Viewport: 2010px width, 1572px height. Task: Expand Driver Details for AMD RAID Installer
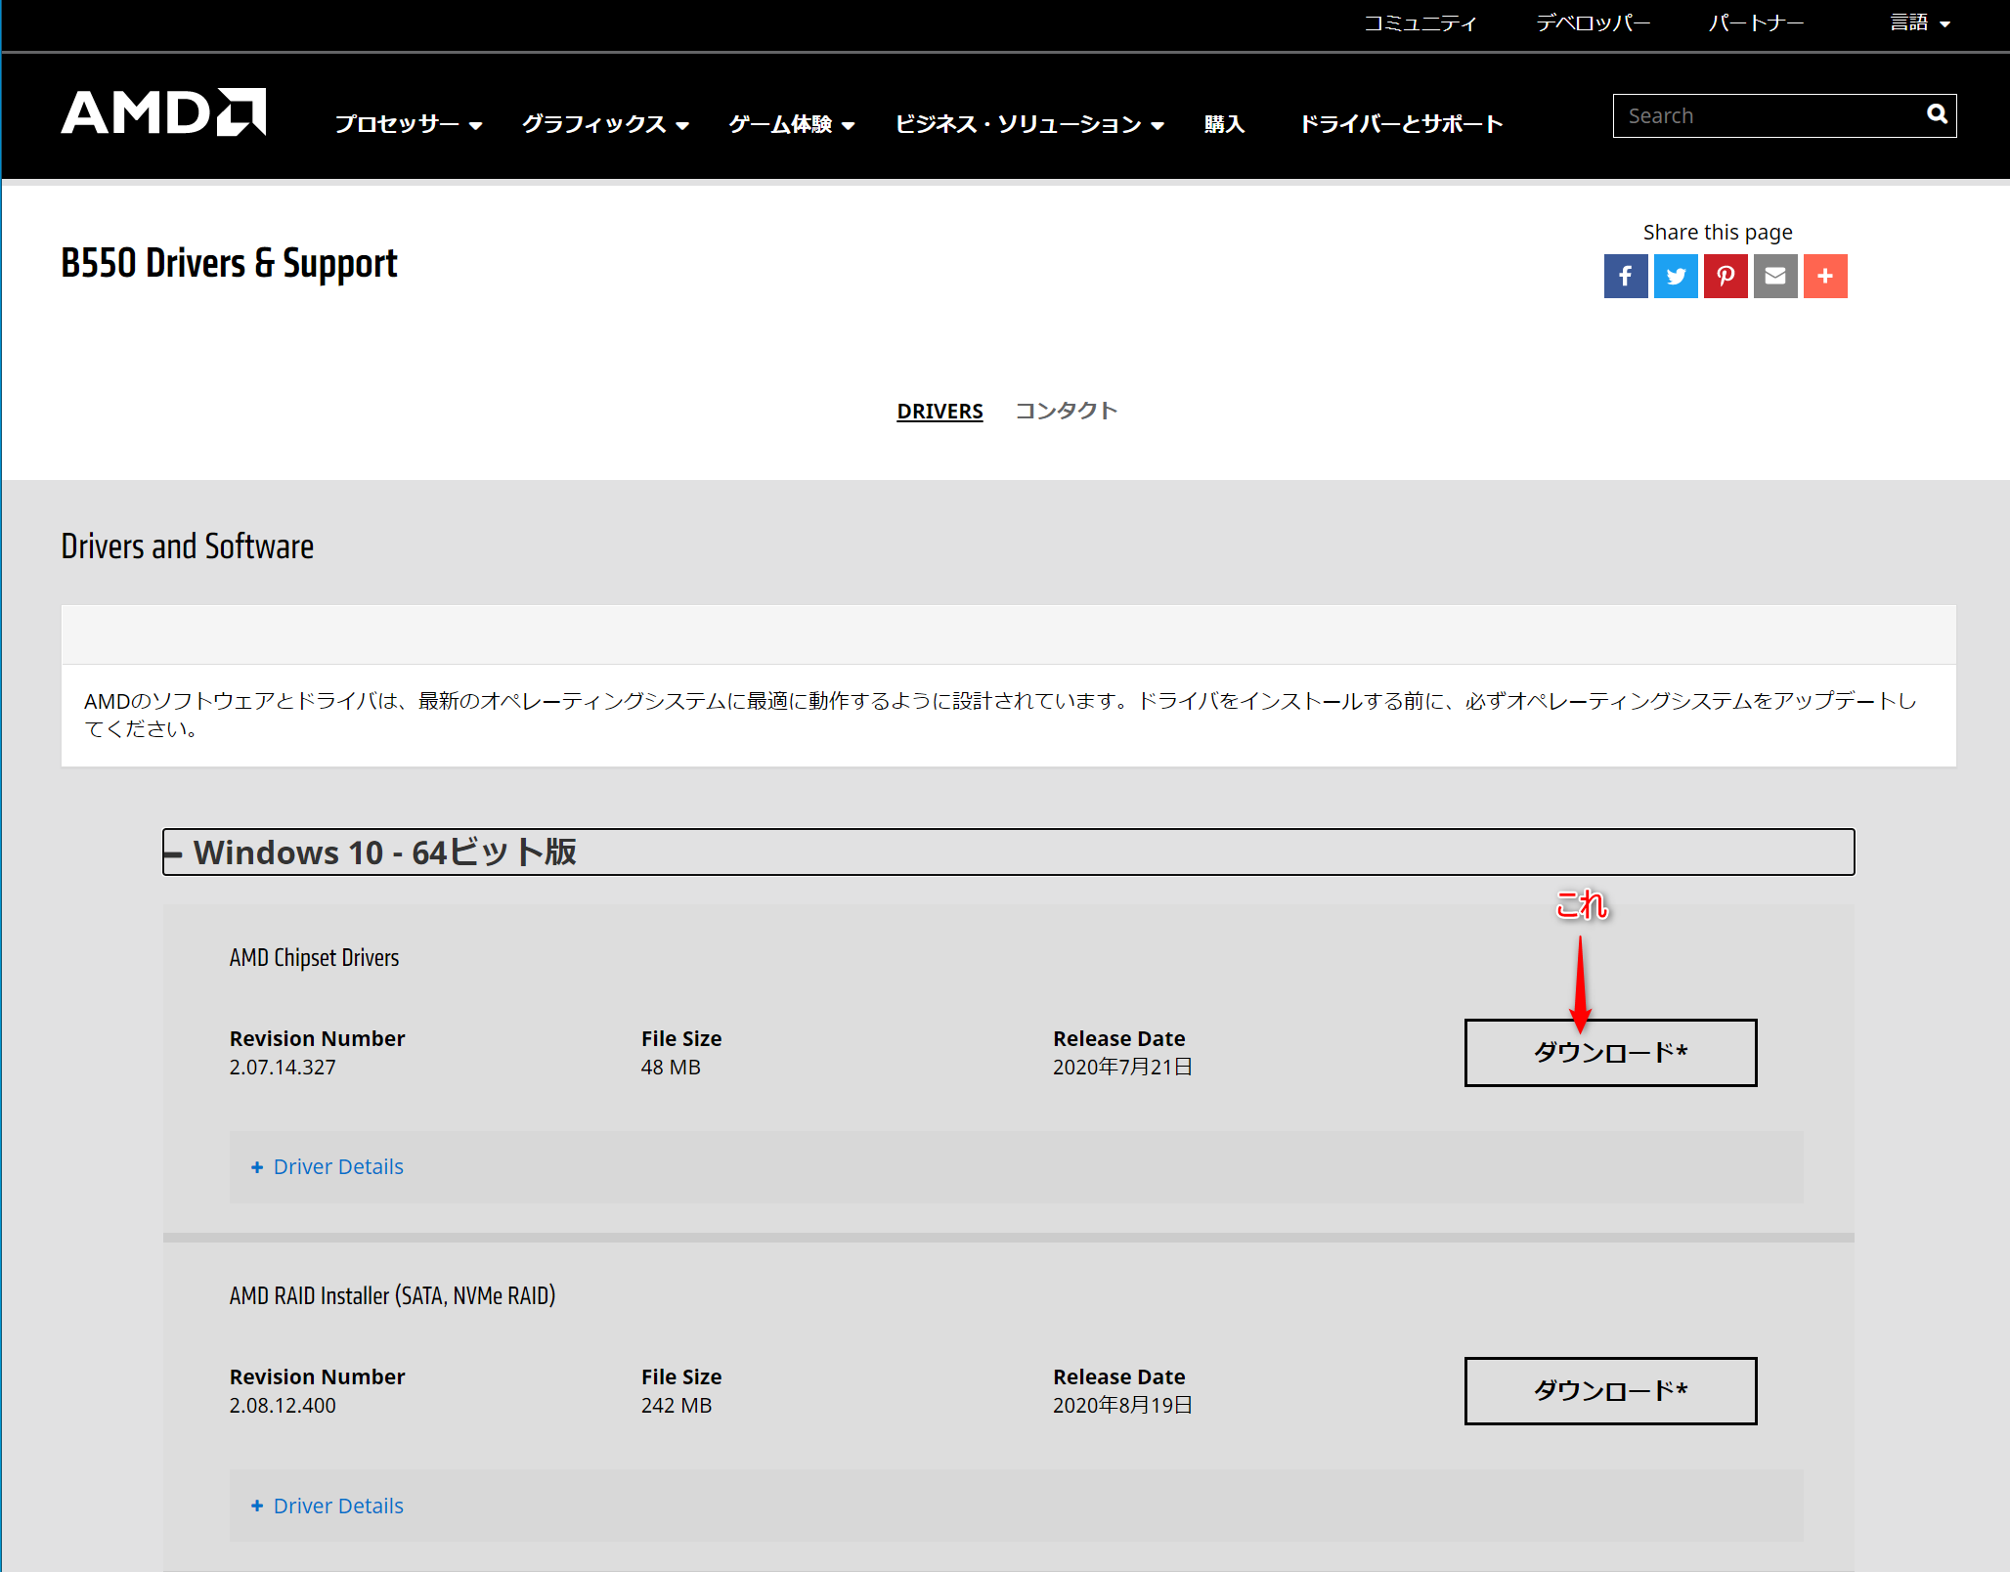pos(328,1506)
